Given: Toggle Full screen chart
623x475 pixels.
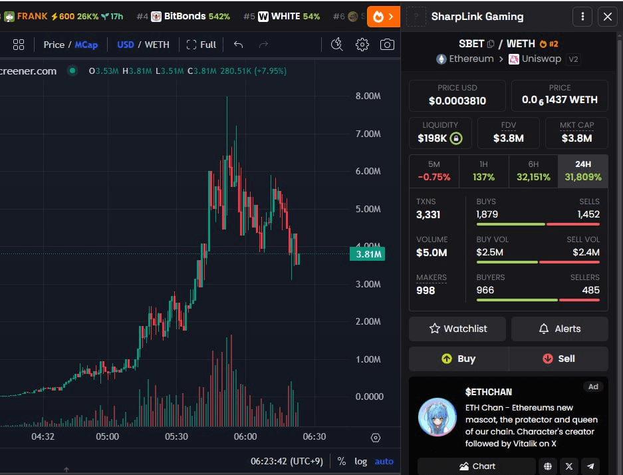Looking at the screenshot, I should [x=201, y=45].
